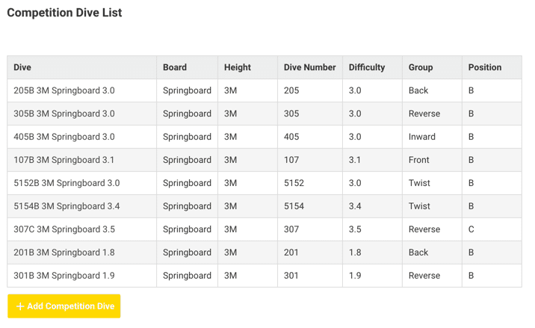Click the Board column header

175,67
